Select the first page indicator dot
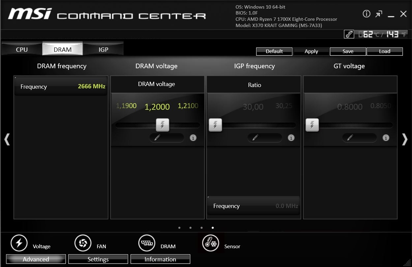Image resolution: width=412 pixels, height=267 pixels. [x=179, y=227]
